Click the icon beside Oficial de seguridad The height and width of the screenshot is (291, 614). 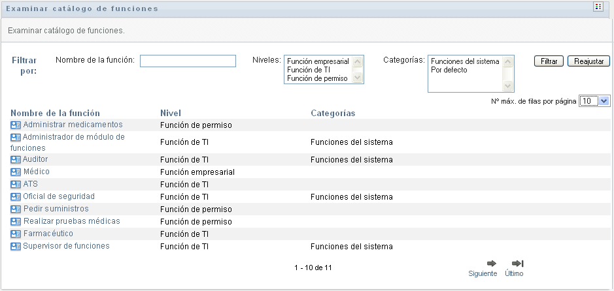16,197
